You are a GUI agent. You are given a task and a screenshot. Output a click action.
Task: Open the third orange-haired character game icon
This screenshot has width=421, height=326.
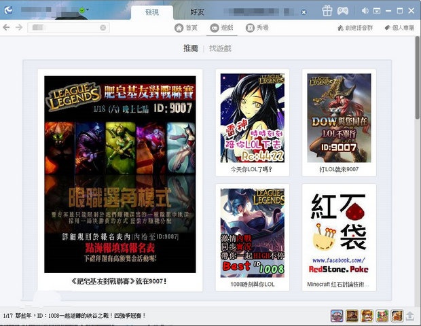pyautogui.click(x=367, y=316)
